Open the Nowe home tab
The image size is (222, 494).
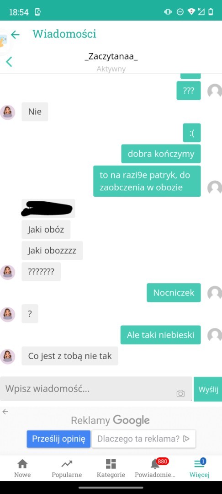coord(22,468)
